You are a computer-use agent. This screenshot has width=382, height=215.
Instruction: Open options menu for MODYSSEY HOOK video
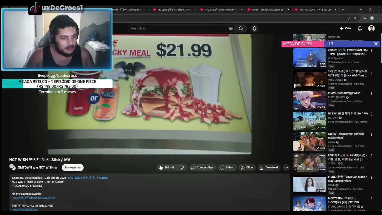pyautogui.click(x=371, y=199)
